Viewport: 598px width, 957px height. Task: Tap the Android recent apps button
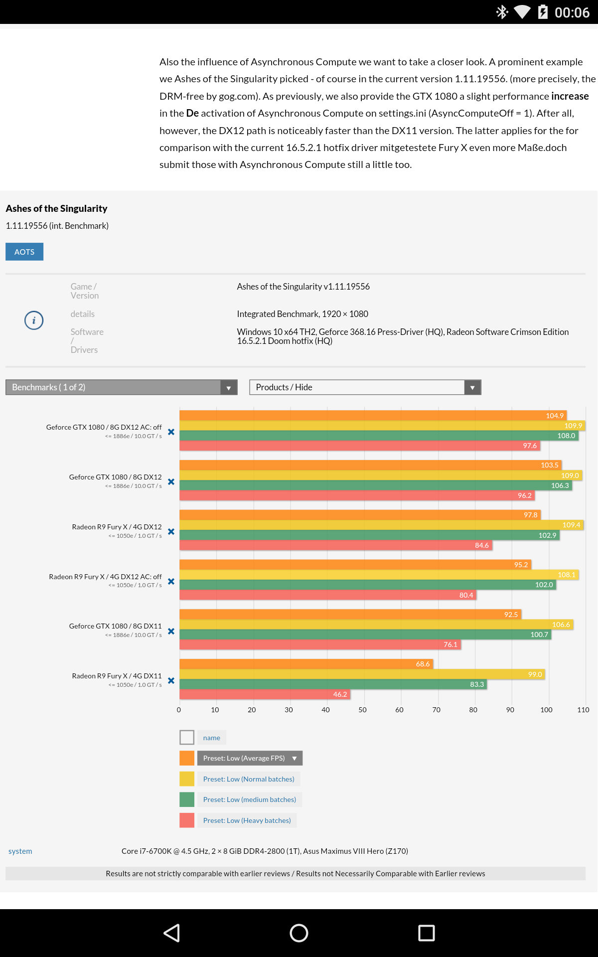(427, 933)
